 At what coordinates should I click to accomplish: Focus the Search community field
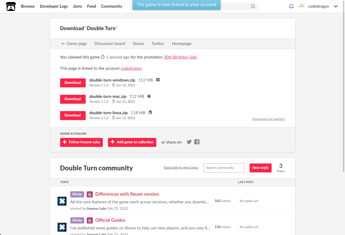pos(224,168)
